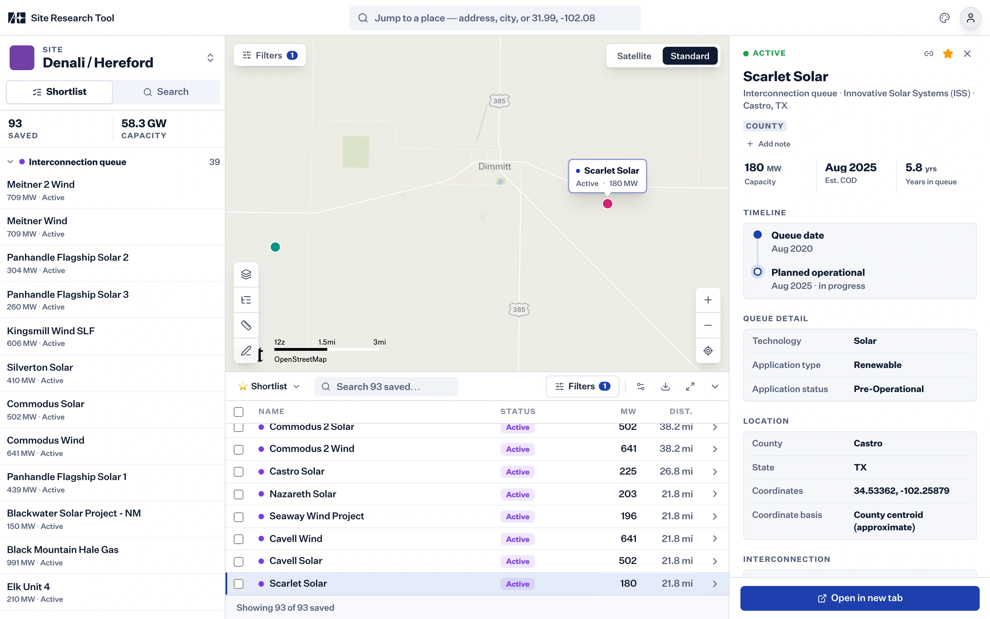This screenshot has height=619, width=990.
Task: Zoom out on the map
Action: click(708, 325)
